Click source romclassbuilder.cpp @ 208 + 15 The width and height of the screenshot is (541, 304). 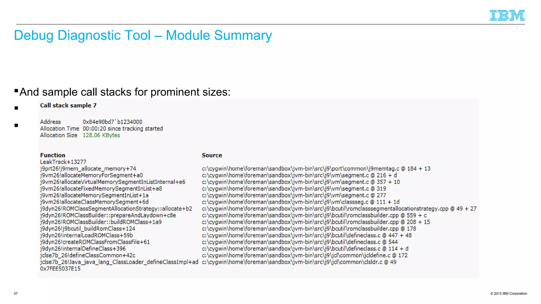coord(316,222)
